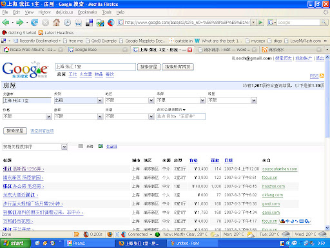Open the Home page icon
The width and height of the screenshot is (330, 248).
tap(56, 23)
